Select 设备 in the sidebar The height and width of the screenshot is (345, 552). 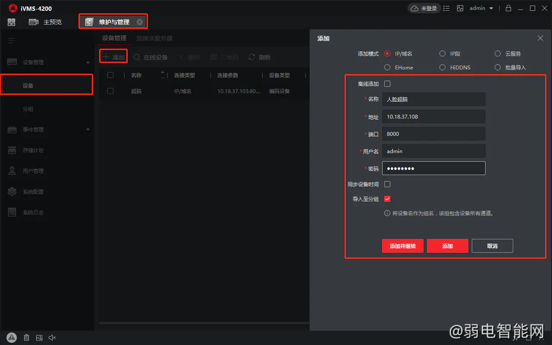tap(47, 85)
